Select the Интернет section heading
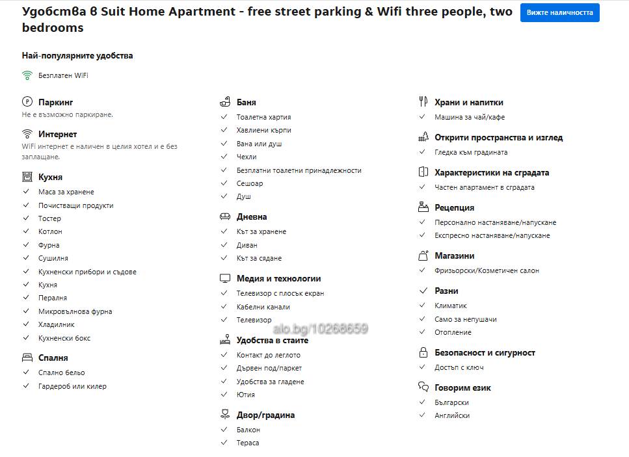The image size is (629, 457). point(57,134)
